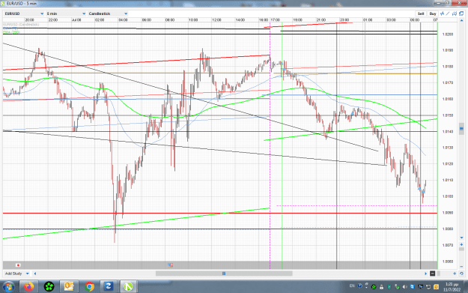The width and height of the screenshot is (468, 293).
Task: Click the dark keyboard-style icon in bottom bar
Action: 433,274
